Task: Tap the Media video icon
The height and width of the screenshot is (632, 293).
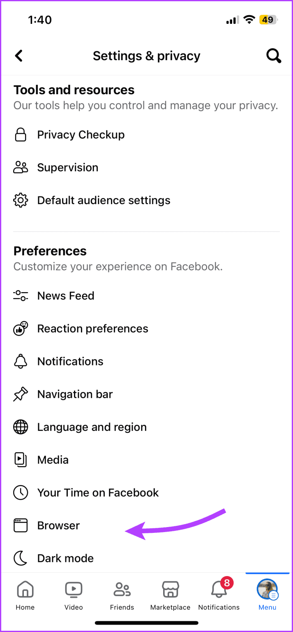Action: (x=21, y=460)
